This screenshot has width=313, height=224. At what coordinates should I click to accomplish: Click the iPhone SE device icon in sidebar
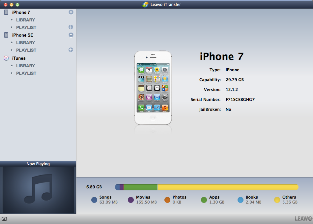[x=6, y=35]
